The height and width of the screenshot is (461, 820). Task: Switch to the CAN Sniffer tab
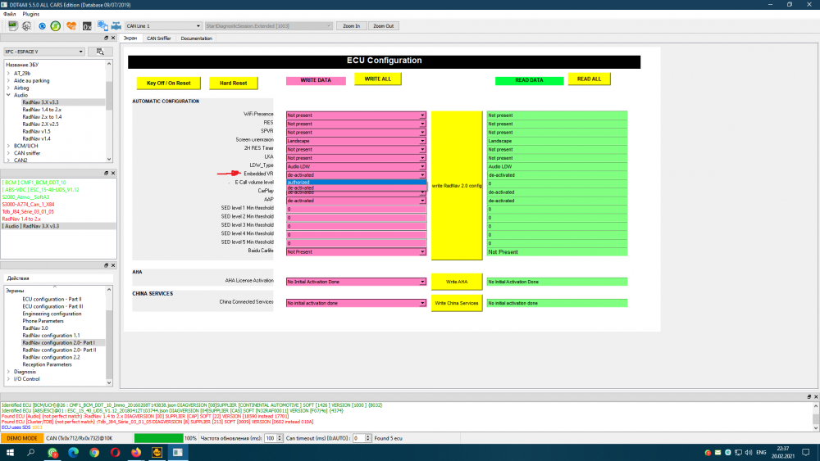point(158,38)
